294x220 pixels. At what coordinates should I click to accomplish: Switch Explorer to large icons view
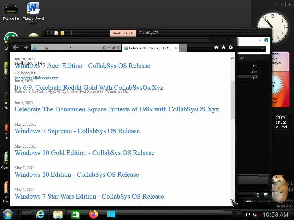coord(266,195)
